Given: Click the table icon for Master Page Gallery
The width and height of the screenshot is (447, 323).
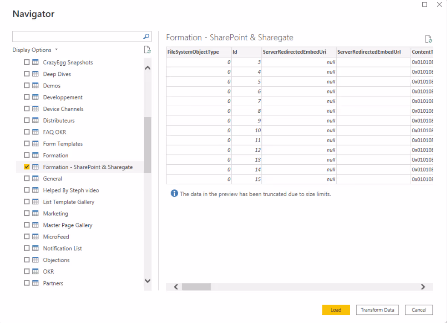Looking at the screenshot, I should (x=35, y=225).
